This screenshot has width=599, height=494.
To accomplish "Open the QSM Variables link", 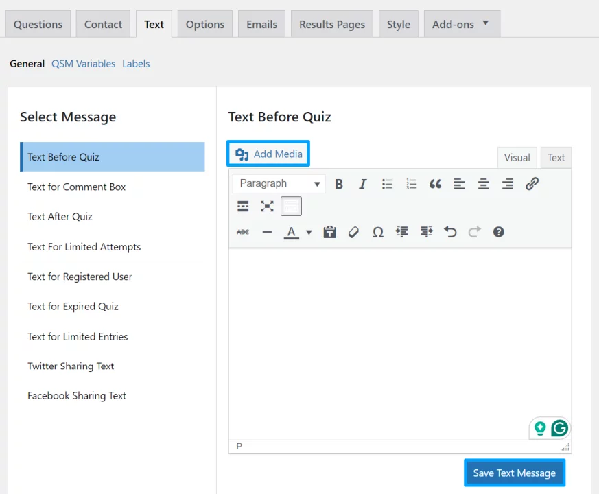I will click(x=83, y=63).
